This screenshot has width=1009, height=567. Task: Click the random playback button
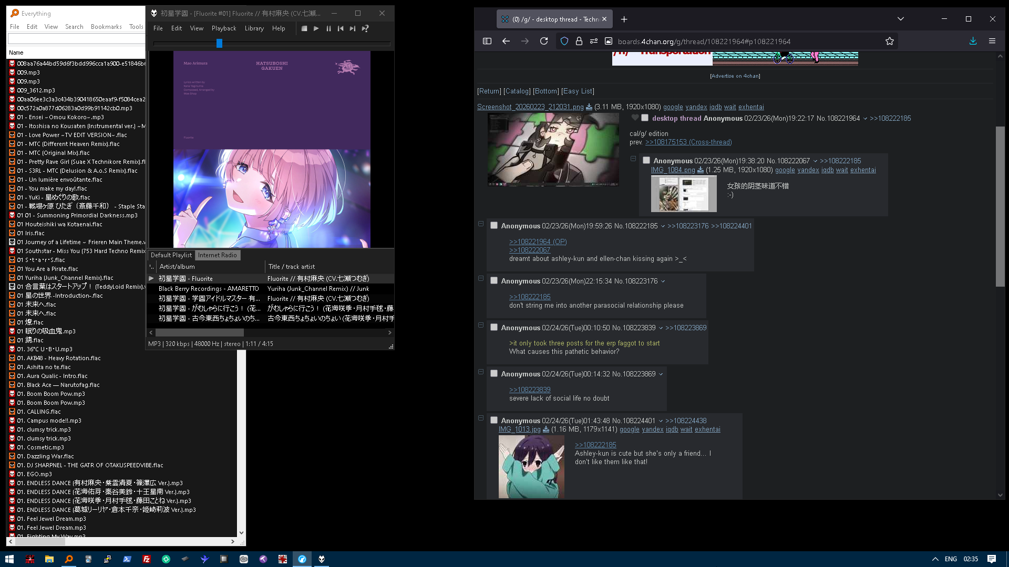pyautogui.click(x=365, y=28)
